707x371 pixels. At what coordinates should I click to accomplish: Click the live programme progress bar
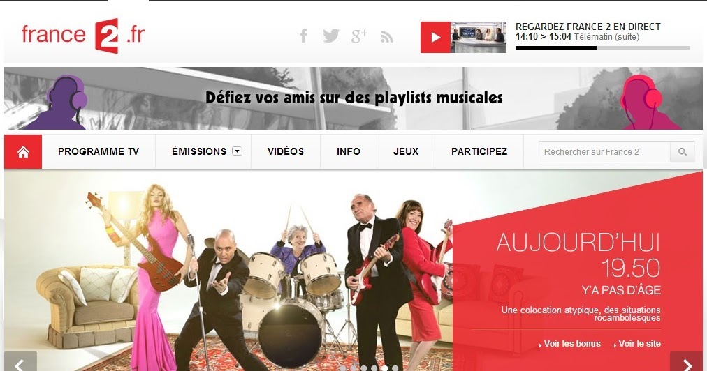tap(603, 48)
